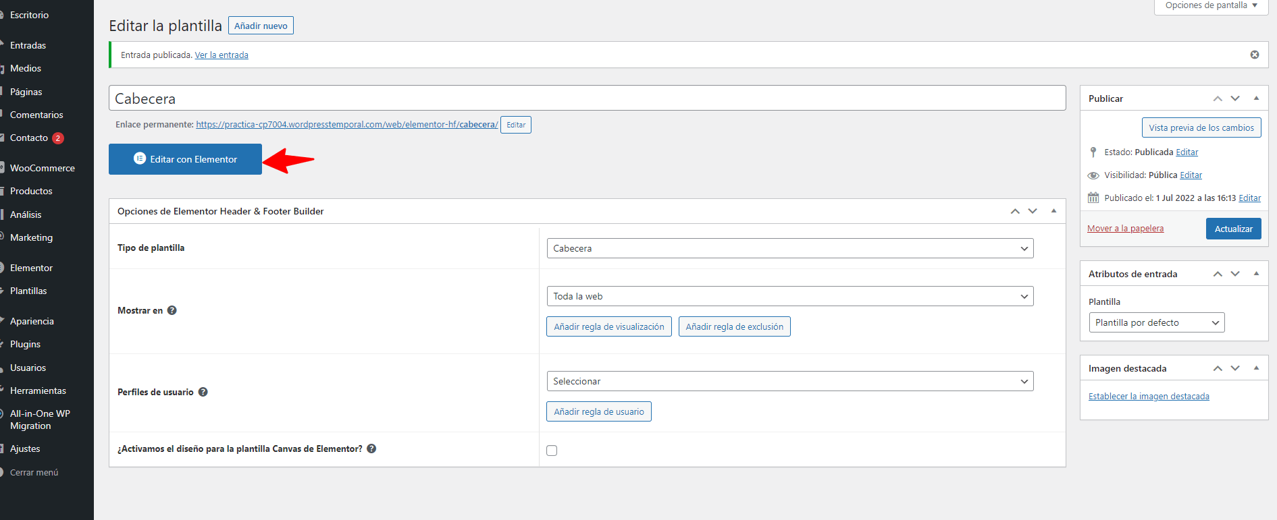This screenshot has width=1277, height=520.
Task: Open Ajustes menu
Action: tap(25, 449)
